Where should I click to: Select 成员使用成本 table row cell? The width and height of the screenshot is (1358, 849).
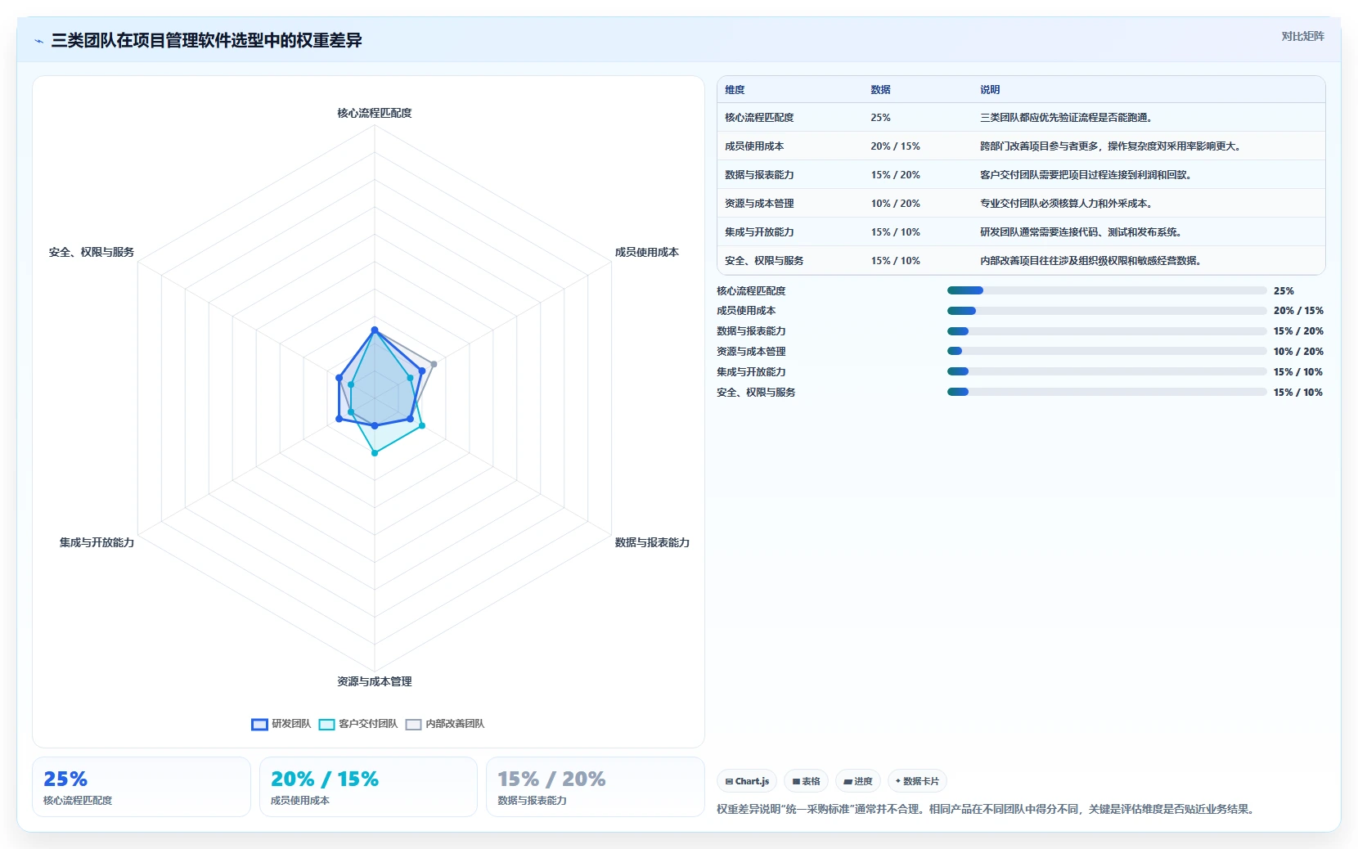[754, 146]
